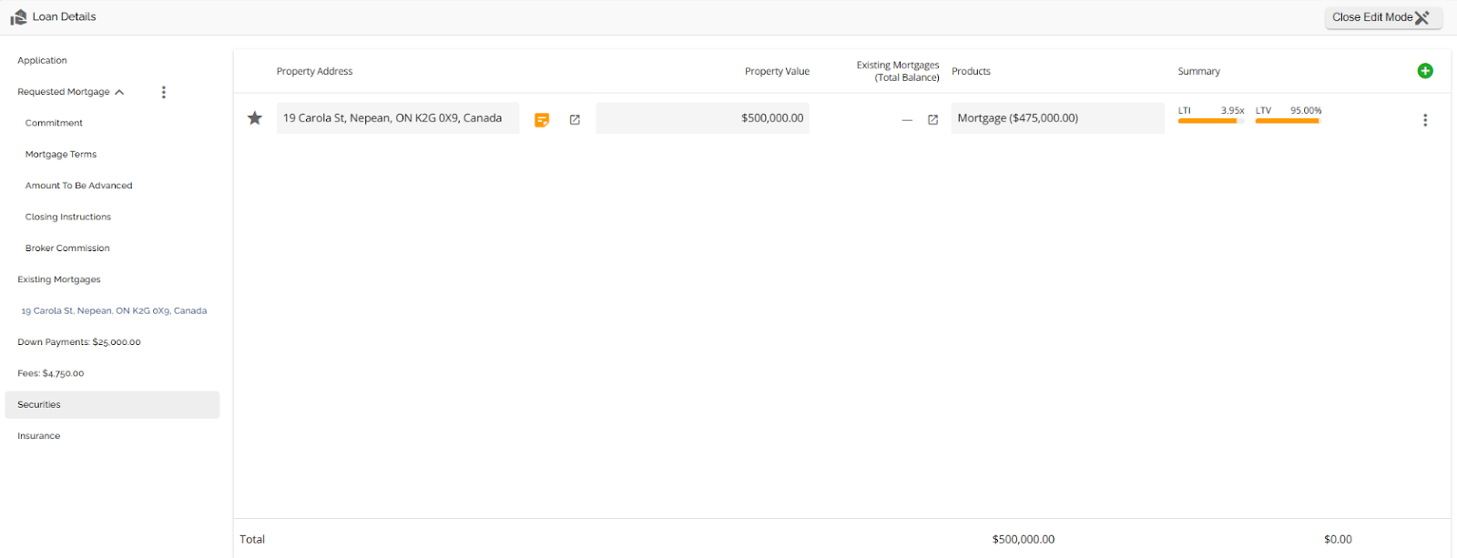The width and height of the screenshot is (1457, 558).
Task: Collapse the Requested Mortgage section chevron
Action: pyautogui.click(x=119, y=92)
